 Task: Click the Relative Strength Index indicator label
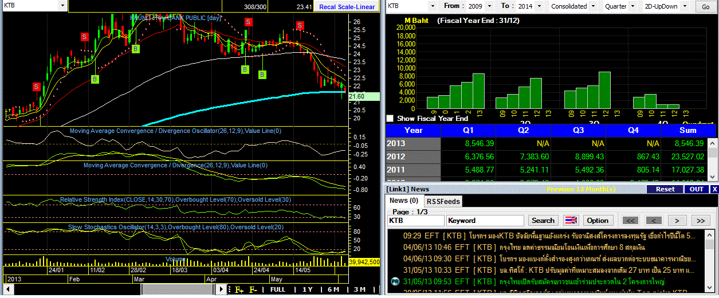click(176, 199)
